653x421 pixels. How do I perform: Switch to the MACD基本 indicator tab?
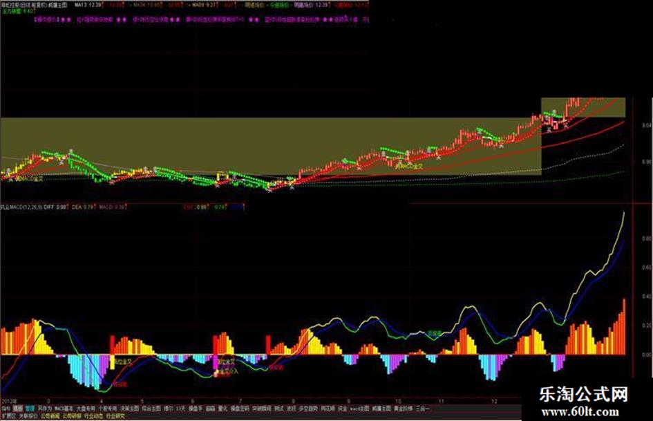(x=64, y=409)
